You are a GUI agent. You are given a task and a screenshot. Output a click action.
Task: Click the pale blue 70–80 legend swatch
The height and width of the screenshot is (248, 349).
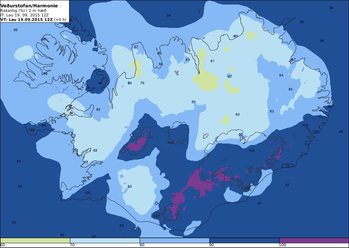coord(105,240)
